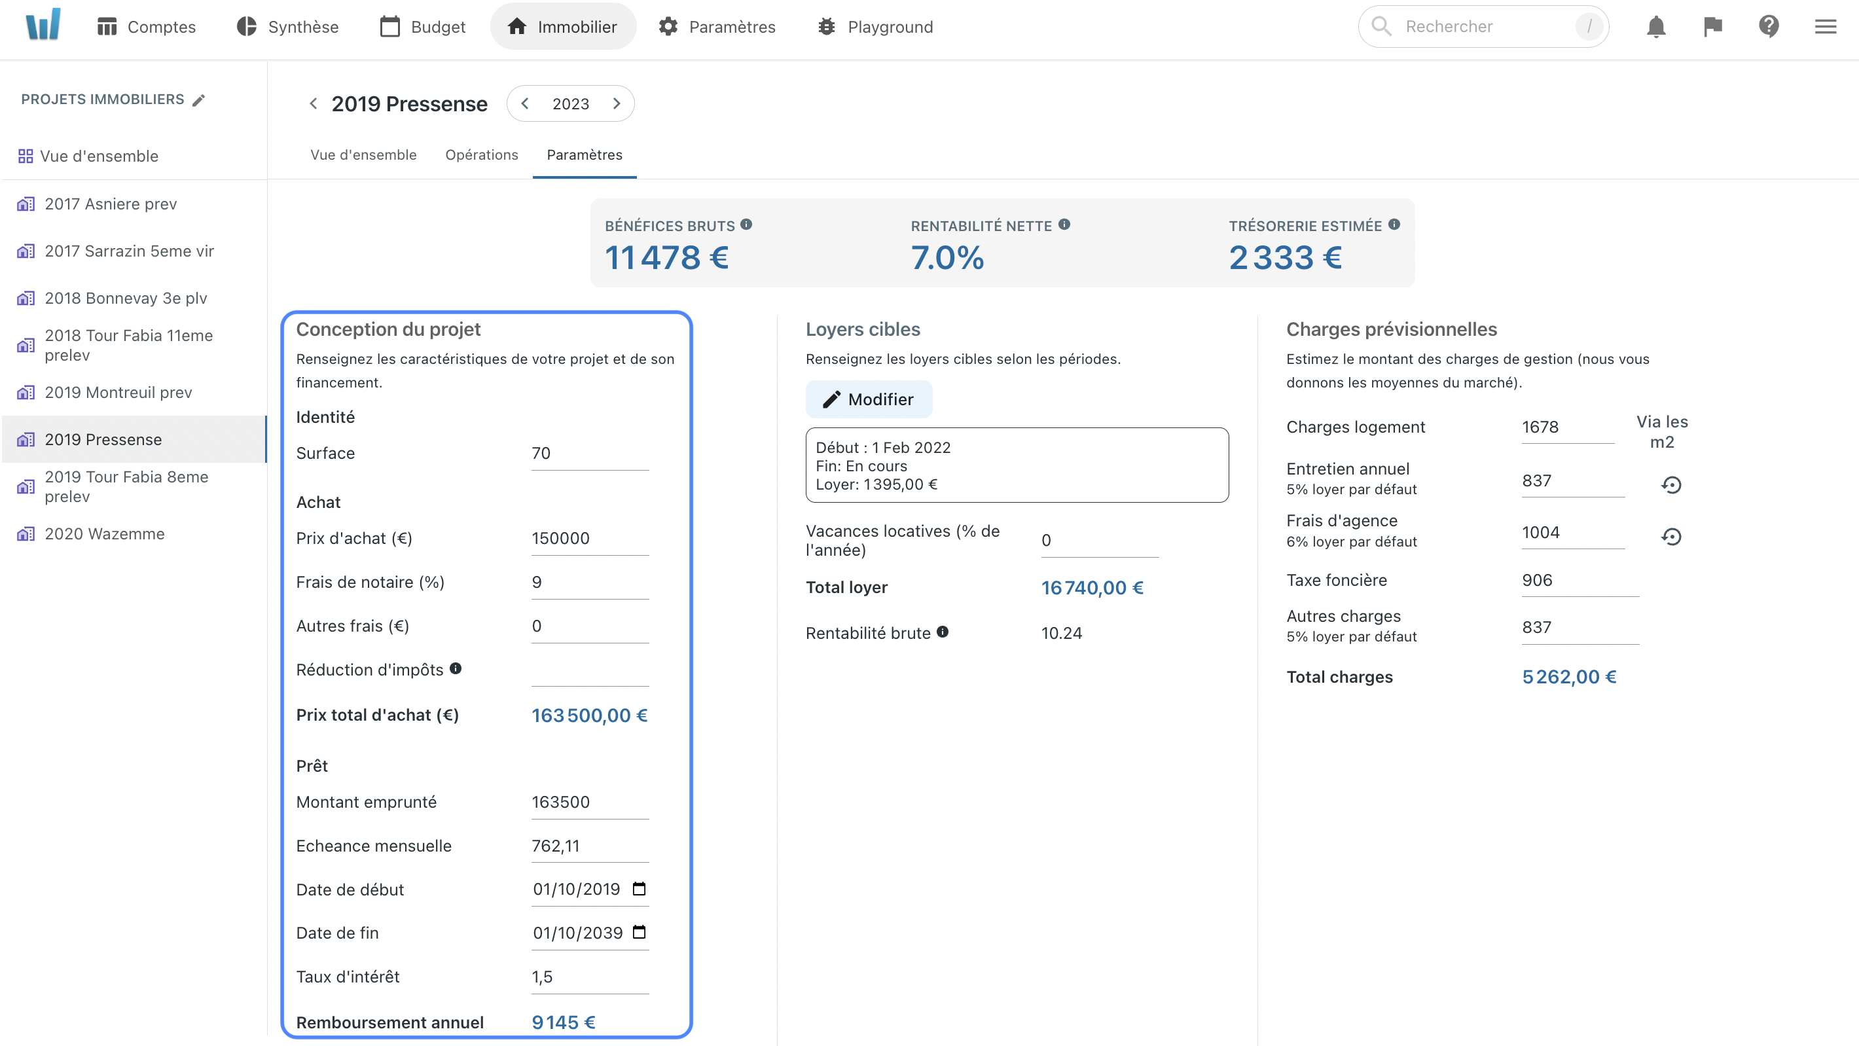
Task: Toggle the date picker for Date de début
Action: (x=642, y=889)
